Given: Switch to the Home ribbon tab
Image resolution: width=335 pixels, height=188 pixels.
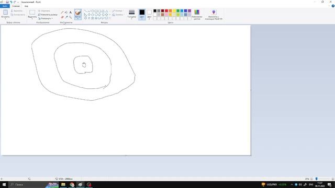Looking at the screenshot, I should coord(16,6).
